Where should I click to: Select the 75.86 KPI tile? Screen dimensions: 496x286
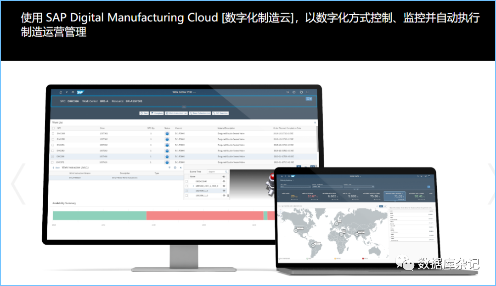tap(372, 196)
